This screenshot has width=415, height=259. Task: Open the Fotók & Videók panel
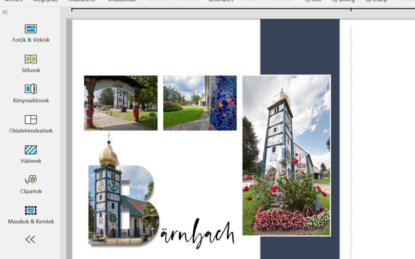point(31,33)
